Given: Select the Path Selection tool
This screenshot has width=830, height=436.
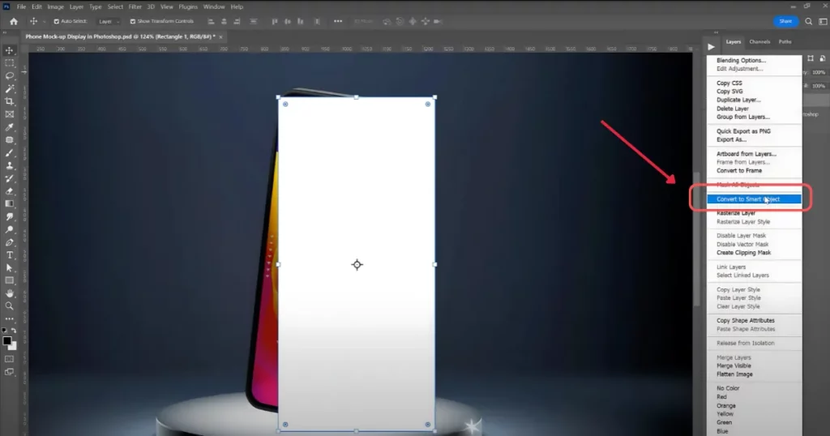Looking at the screenshot, I should pos(10,267).
